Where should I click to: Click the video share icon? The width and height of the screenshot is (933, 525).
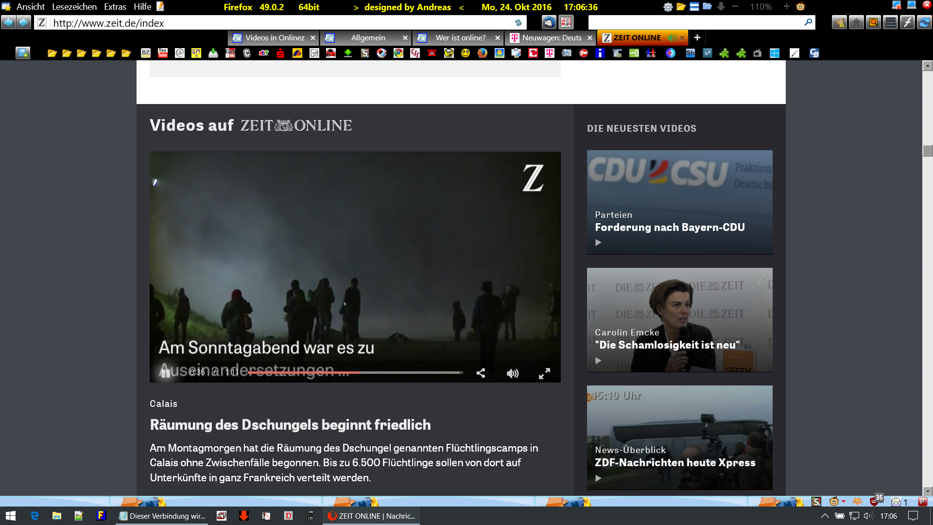pos(481,373)
